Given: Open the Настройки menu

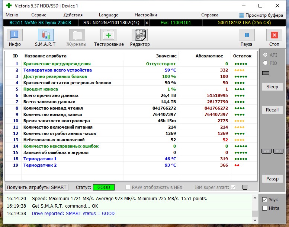Looking at the screenshot, I should pyautogui.click(x=146, y=15).
